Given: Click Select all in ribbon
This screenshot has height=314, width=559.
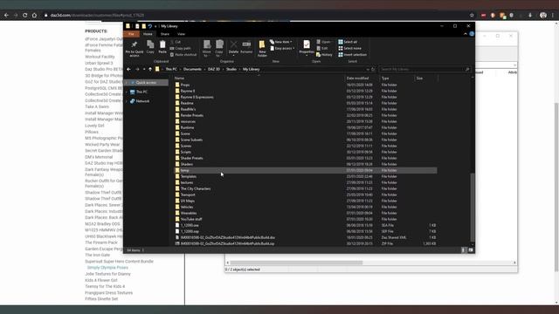Looking at the screenshot, I should click(x=348, y=42).
